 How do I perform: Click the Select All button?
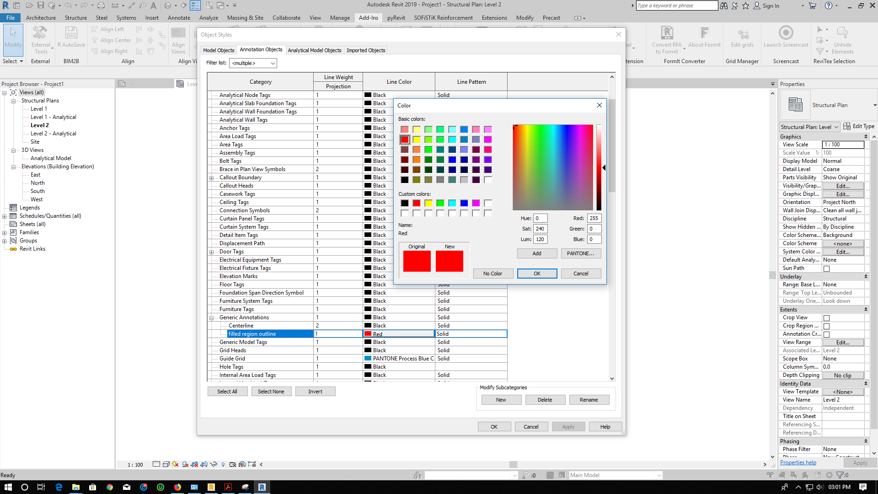pyautogui.click(x=227, y=391)
